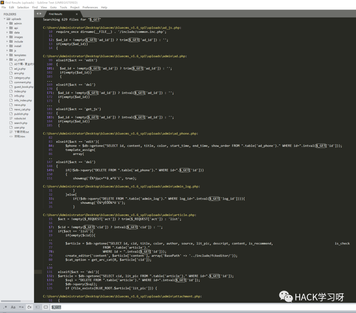Click the api folder icon

[11, 28]
